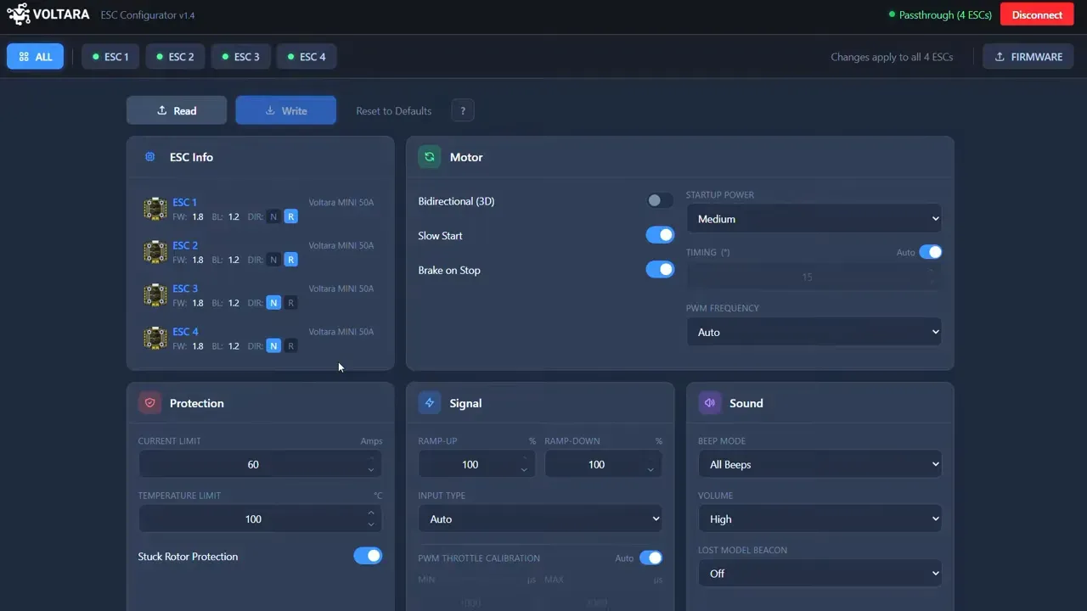Switch to the ESC 2 tab
The height and width of the screenshot is (611, 1087).
point(176,57)
